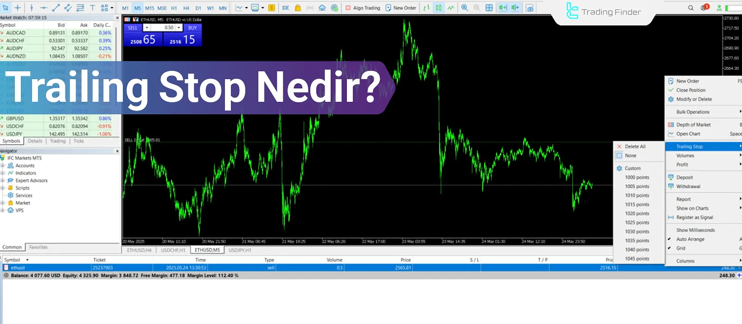Toggle chart auto scroll icon

(x=502, y=7)
